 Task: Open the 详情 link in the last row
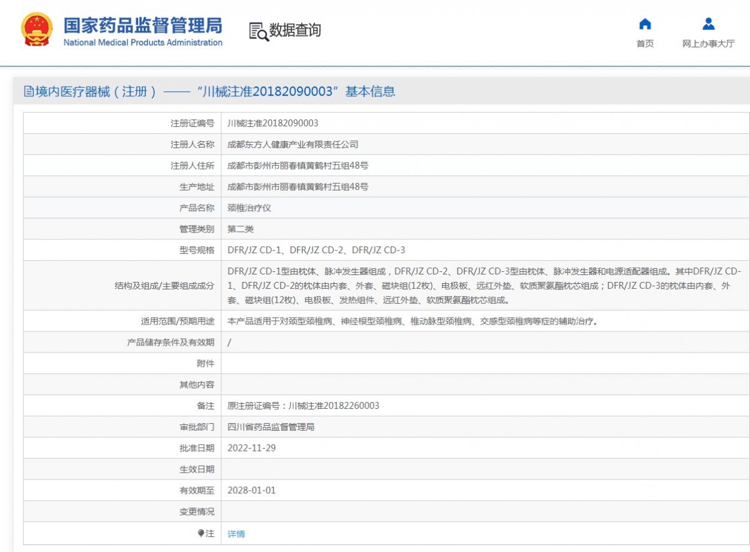click(236, 534)
